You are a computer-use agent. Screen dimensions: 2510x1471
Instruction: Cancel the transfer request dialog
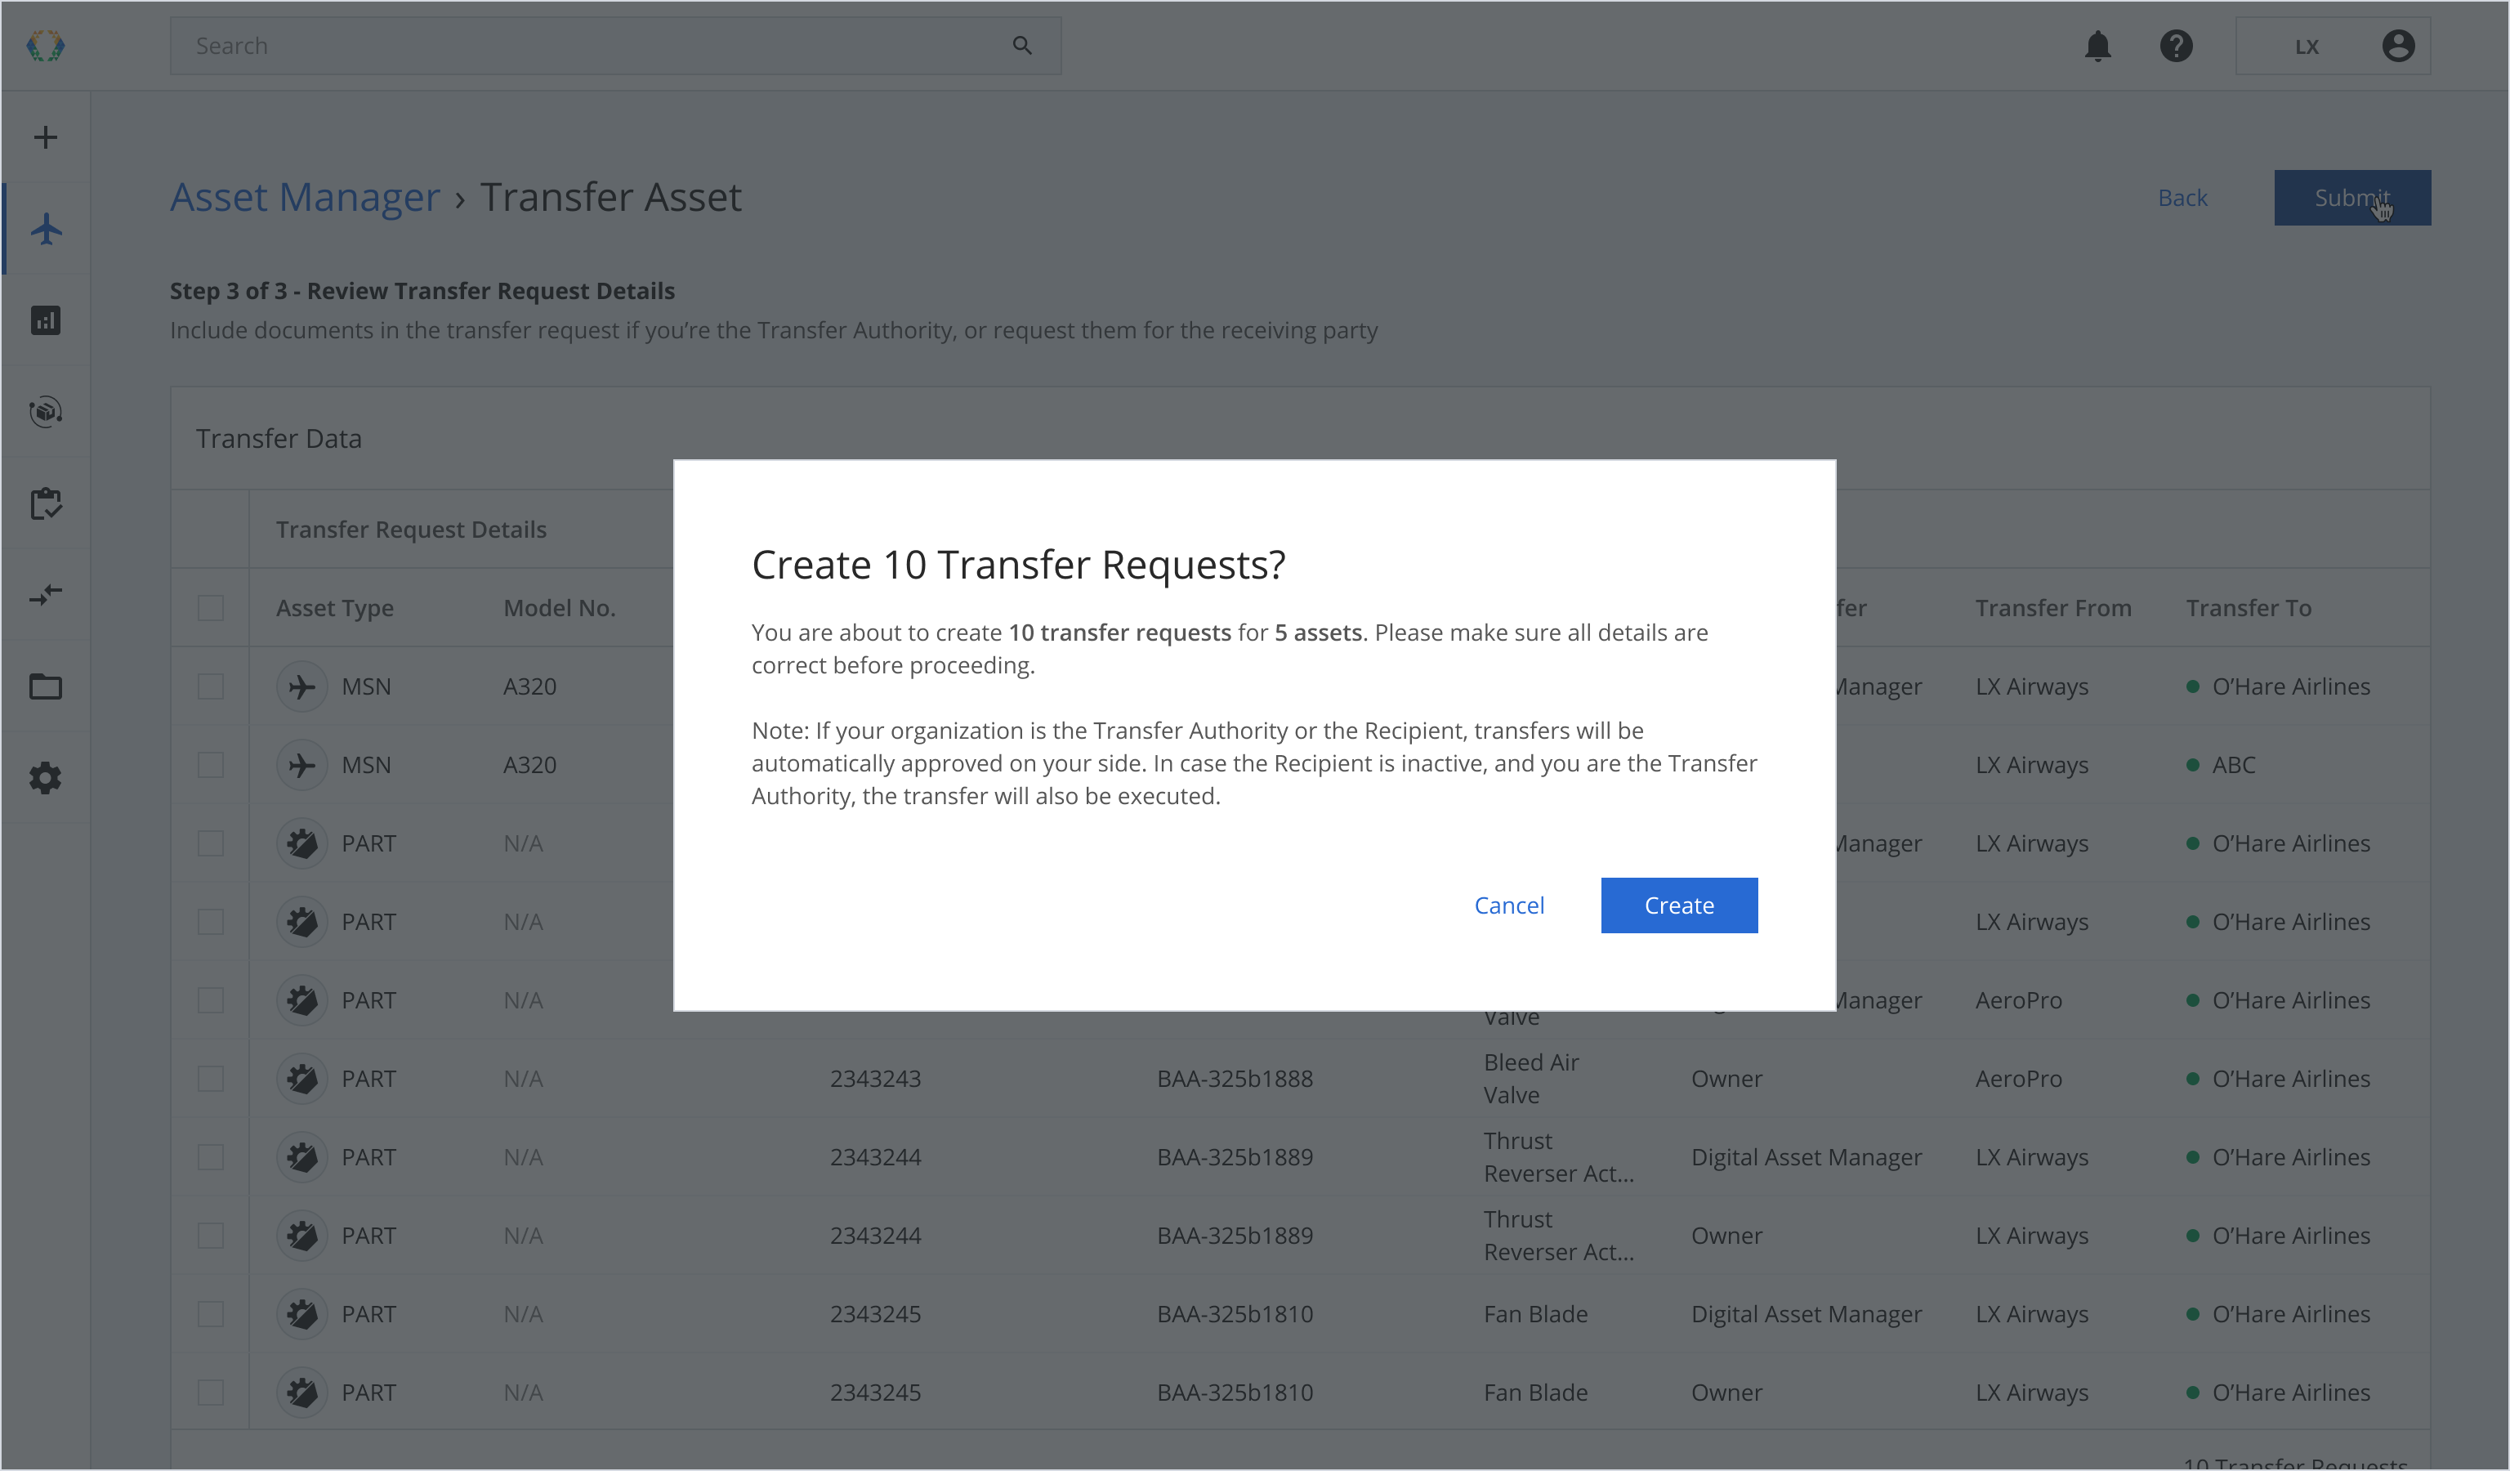click(x=1508, y=905)
